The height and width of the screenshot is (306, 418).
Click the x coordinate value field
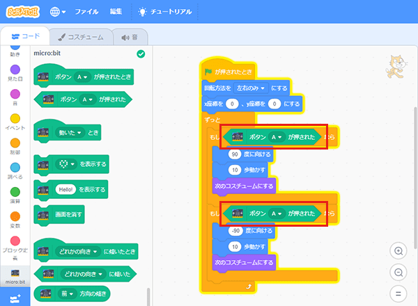pos(232,104)
